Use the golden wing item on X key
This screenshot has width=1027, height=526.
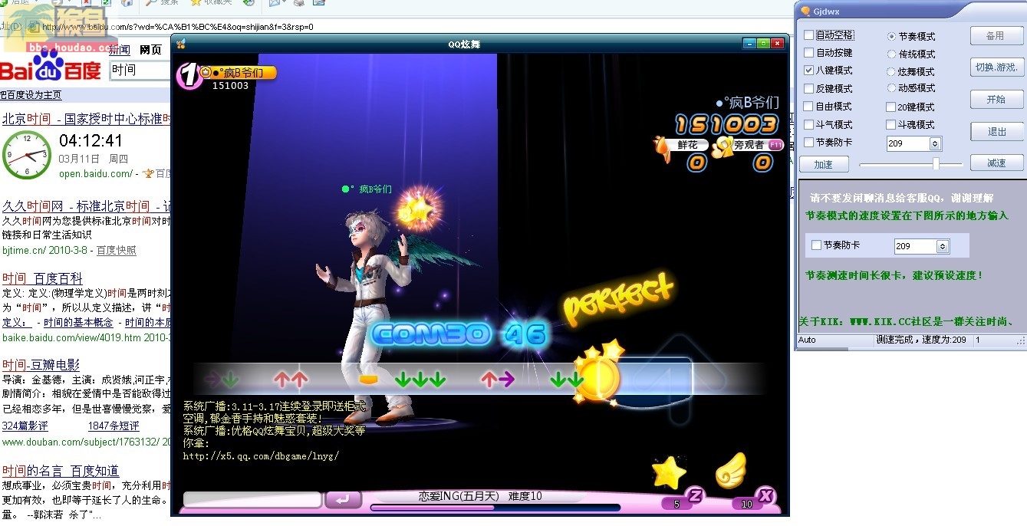[x=729, y=471]
